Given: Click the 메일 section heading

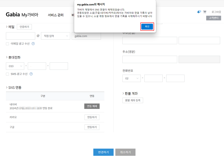Looking at the screenshot, I should coord(11,27).
